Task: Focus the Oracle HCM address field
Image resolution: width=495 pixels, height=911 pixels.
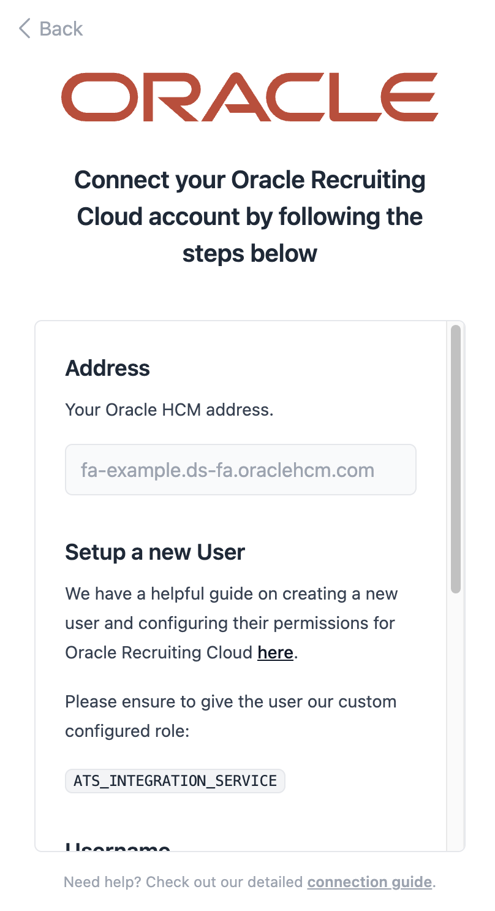Action: point(240,470)
